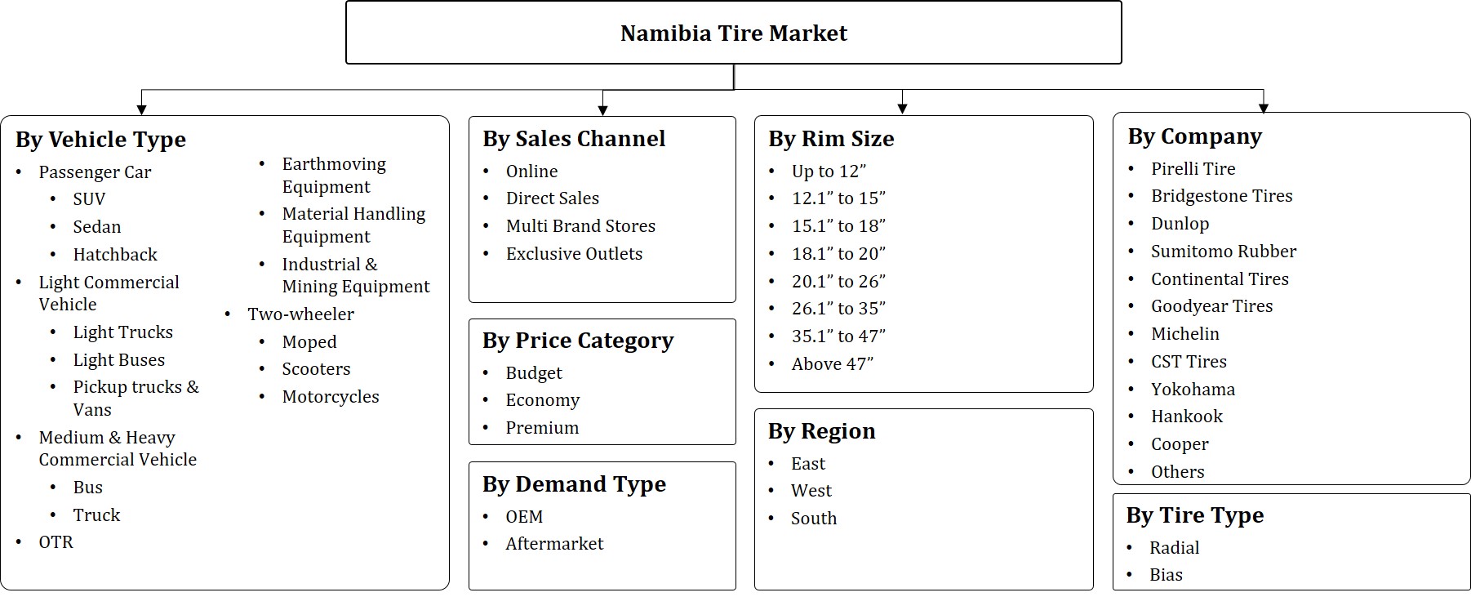Click the By Sales Channel heading
Screen dimensions: 1471x597
(x=574, y=139)
